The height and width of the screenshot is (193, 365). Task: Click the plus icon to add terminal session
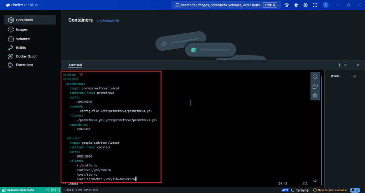point(339,65)
